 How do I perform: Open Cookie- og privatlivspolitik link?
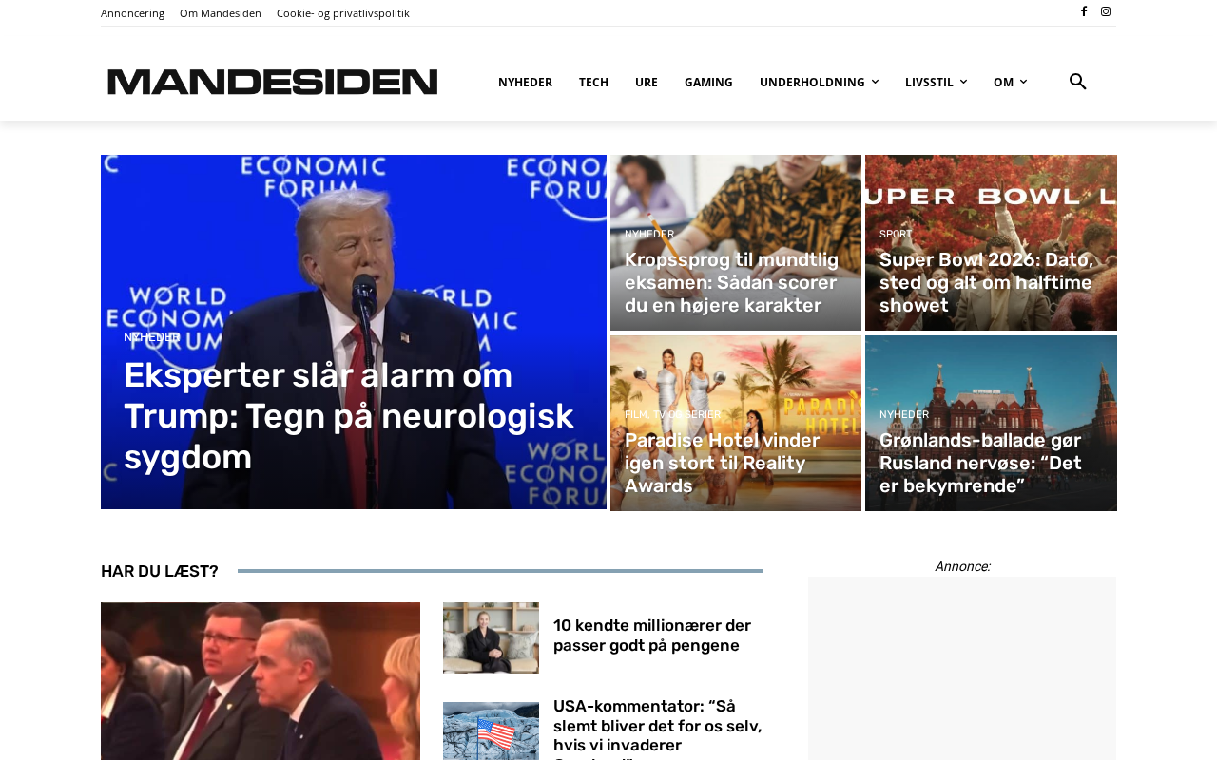(343, 13)
